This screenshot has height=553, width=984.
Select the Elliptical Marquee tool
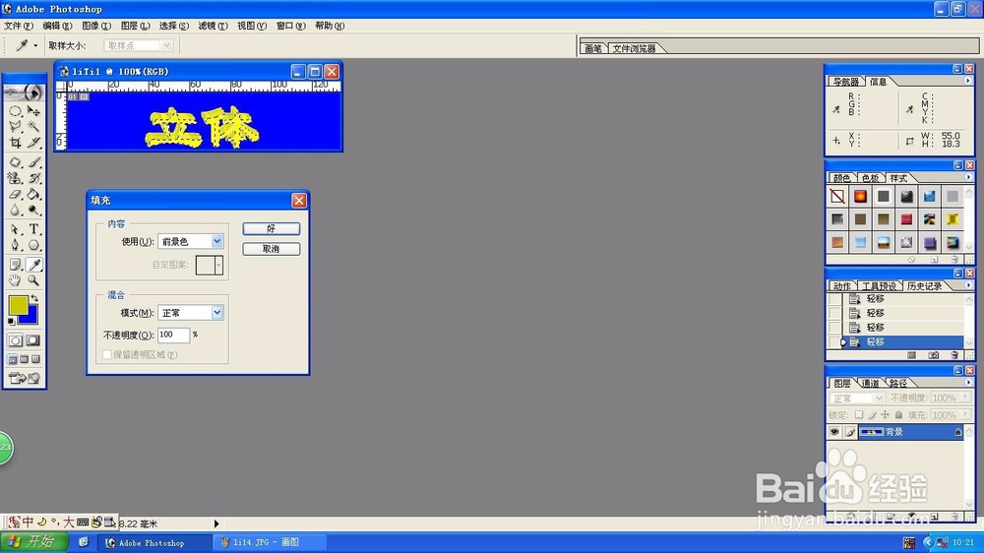coord(15,111)
